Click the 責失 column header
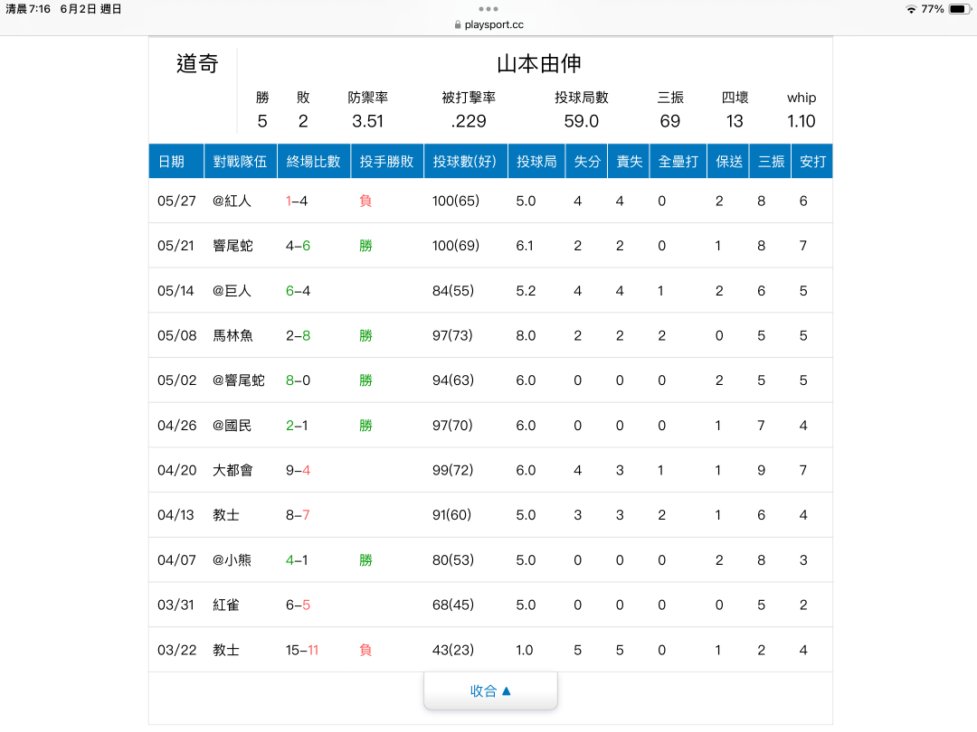977x732 pixels. (629, 162)
